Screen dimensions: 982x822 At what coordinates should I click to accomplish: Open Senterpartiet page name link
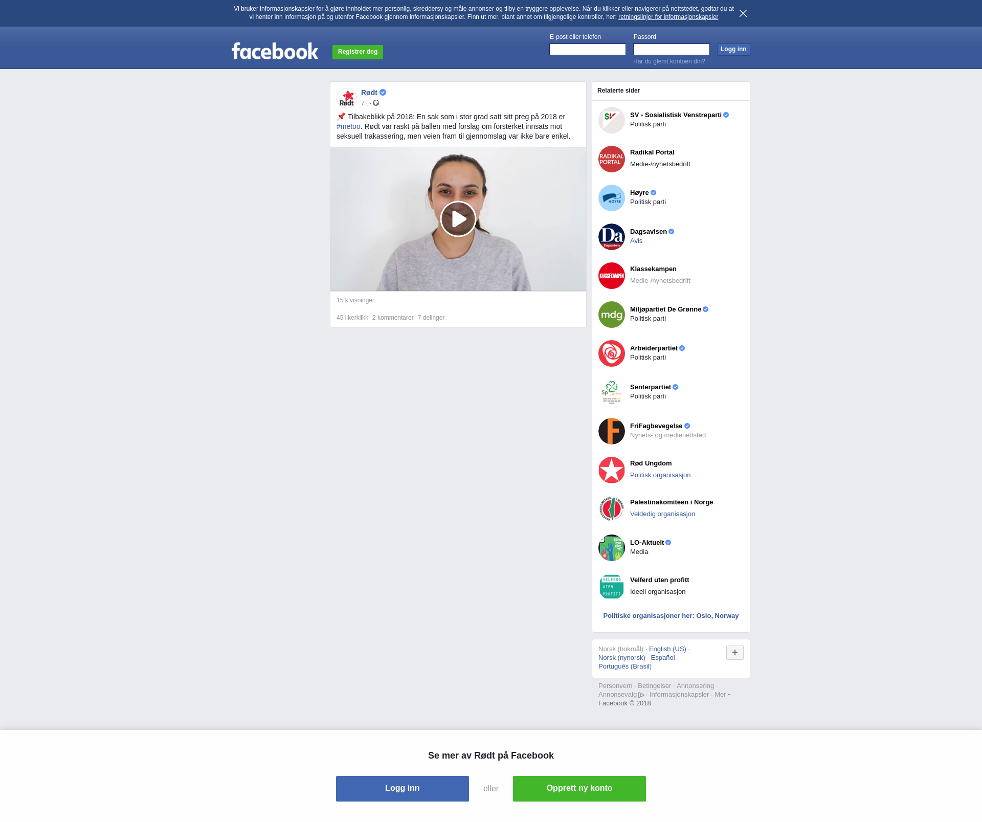click(x=651, y=387)
